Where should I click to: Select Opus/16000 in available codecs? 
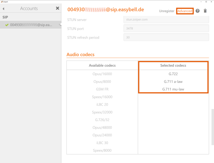103,74
